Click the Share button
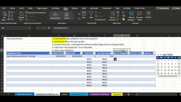The width and height of the screenshot is (181, 102). [x=176, y=8]
